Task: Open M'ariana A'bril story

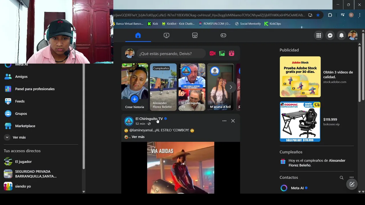Action: tap(220, 87)
